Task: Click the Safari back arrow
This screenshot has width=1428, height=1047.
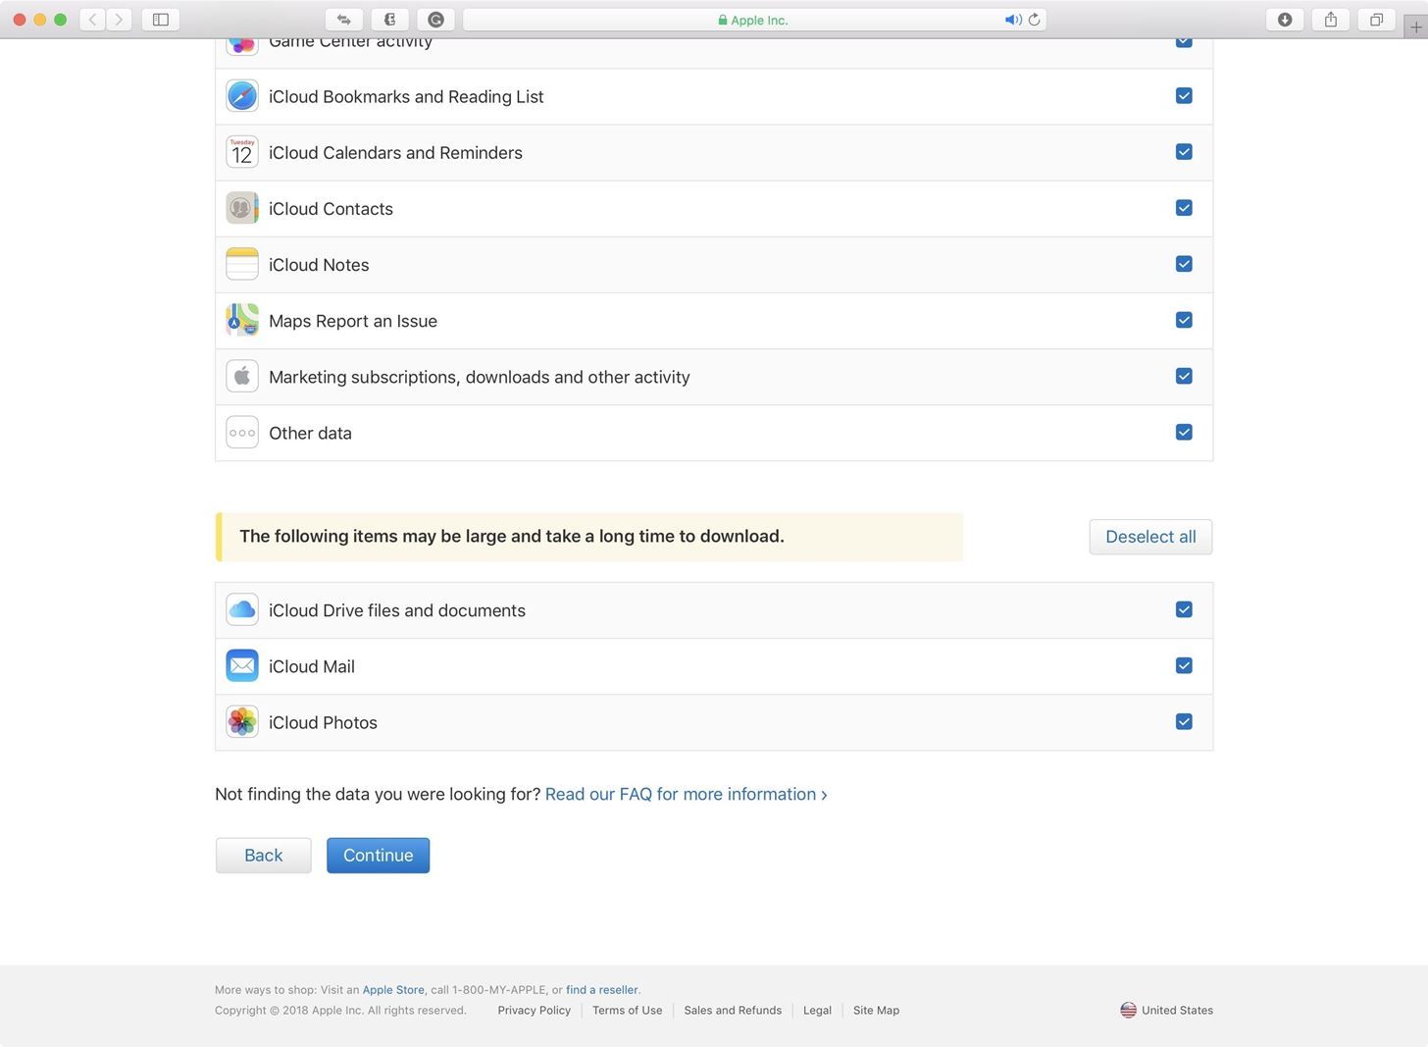Action: coord(92,20)
